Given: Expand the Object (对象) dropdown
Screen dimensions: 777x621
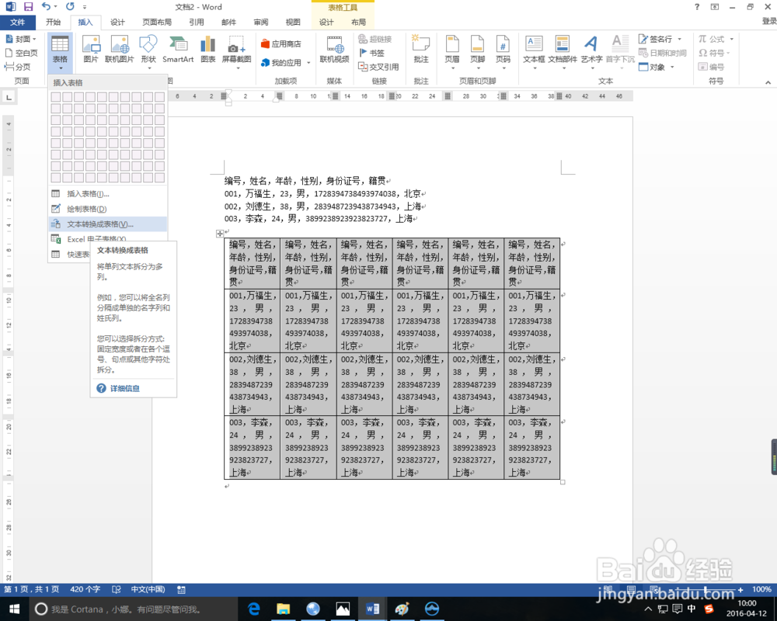Looking at the screenshot, I should (x=672, y=67).
